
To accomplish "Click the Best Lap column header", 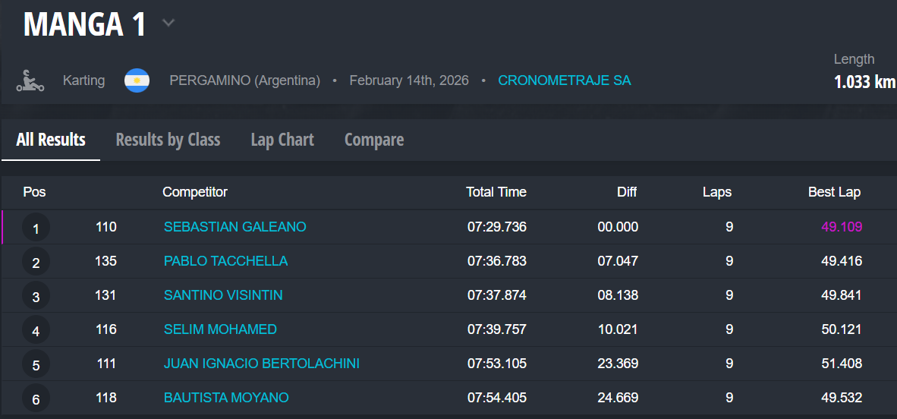I will point(834,192).
